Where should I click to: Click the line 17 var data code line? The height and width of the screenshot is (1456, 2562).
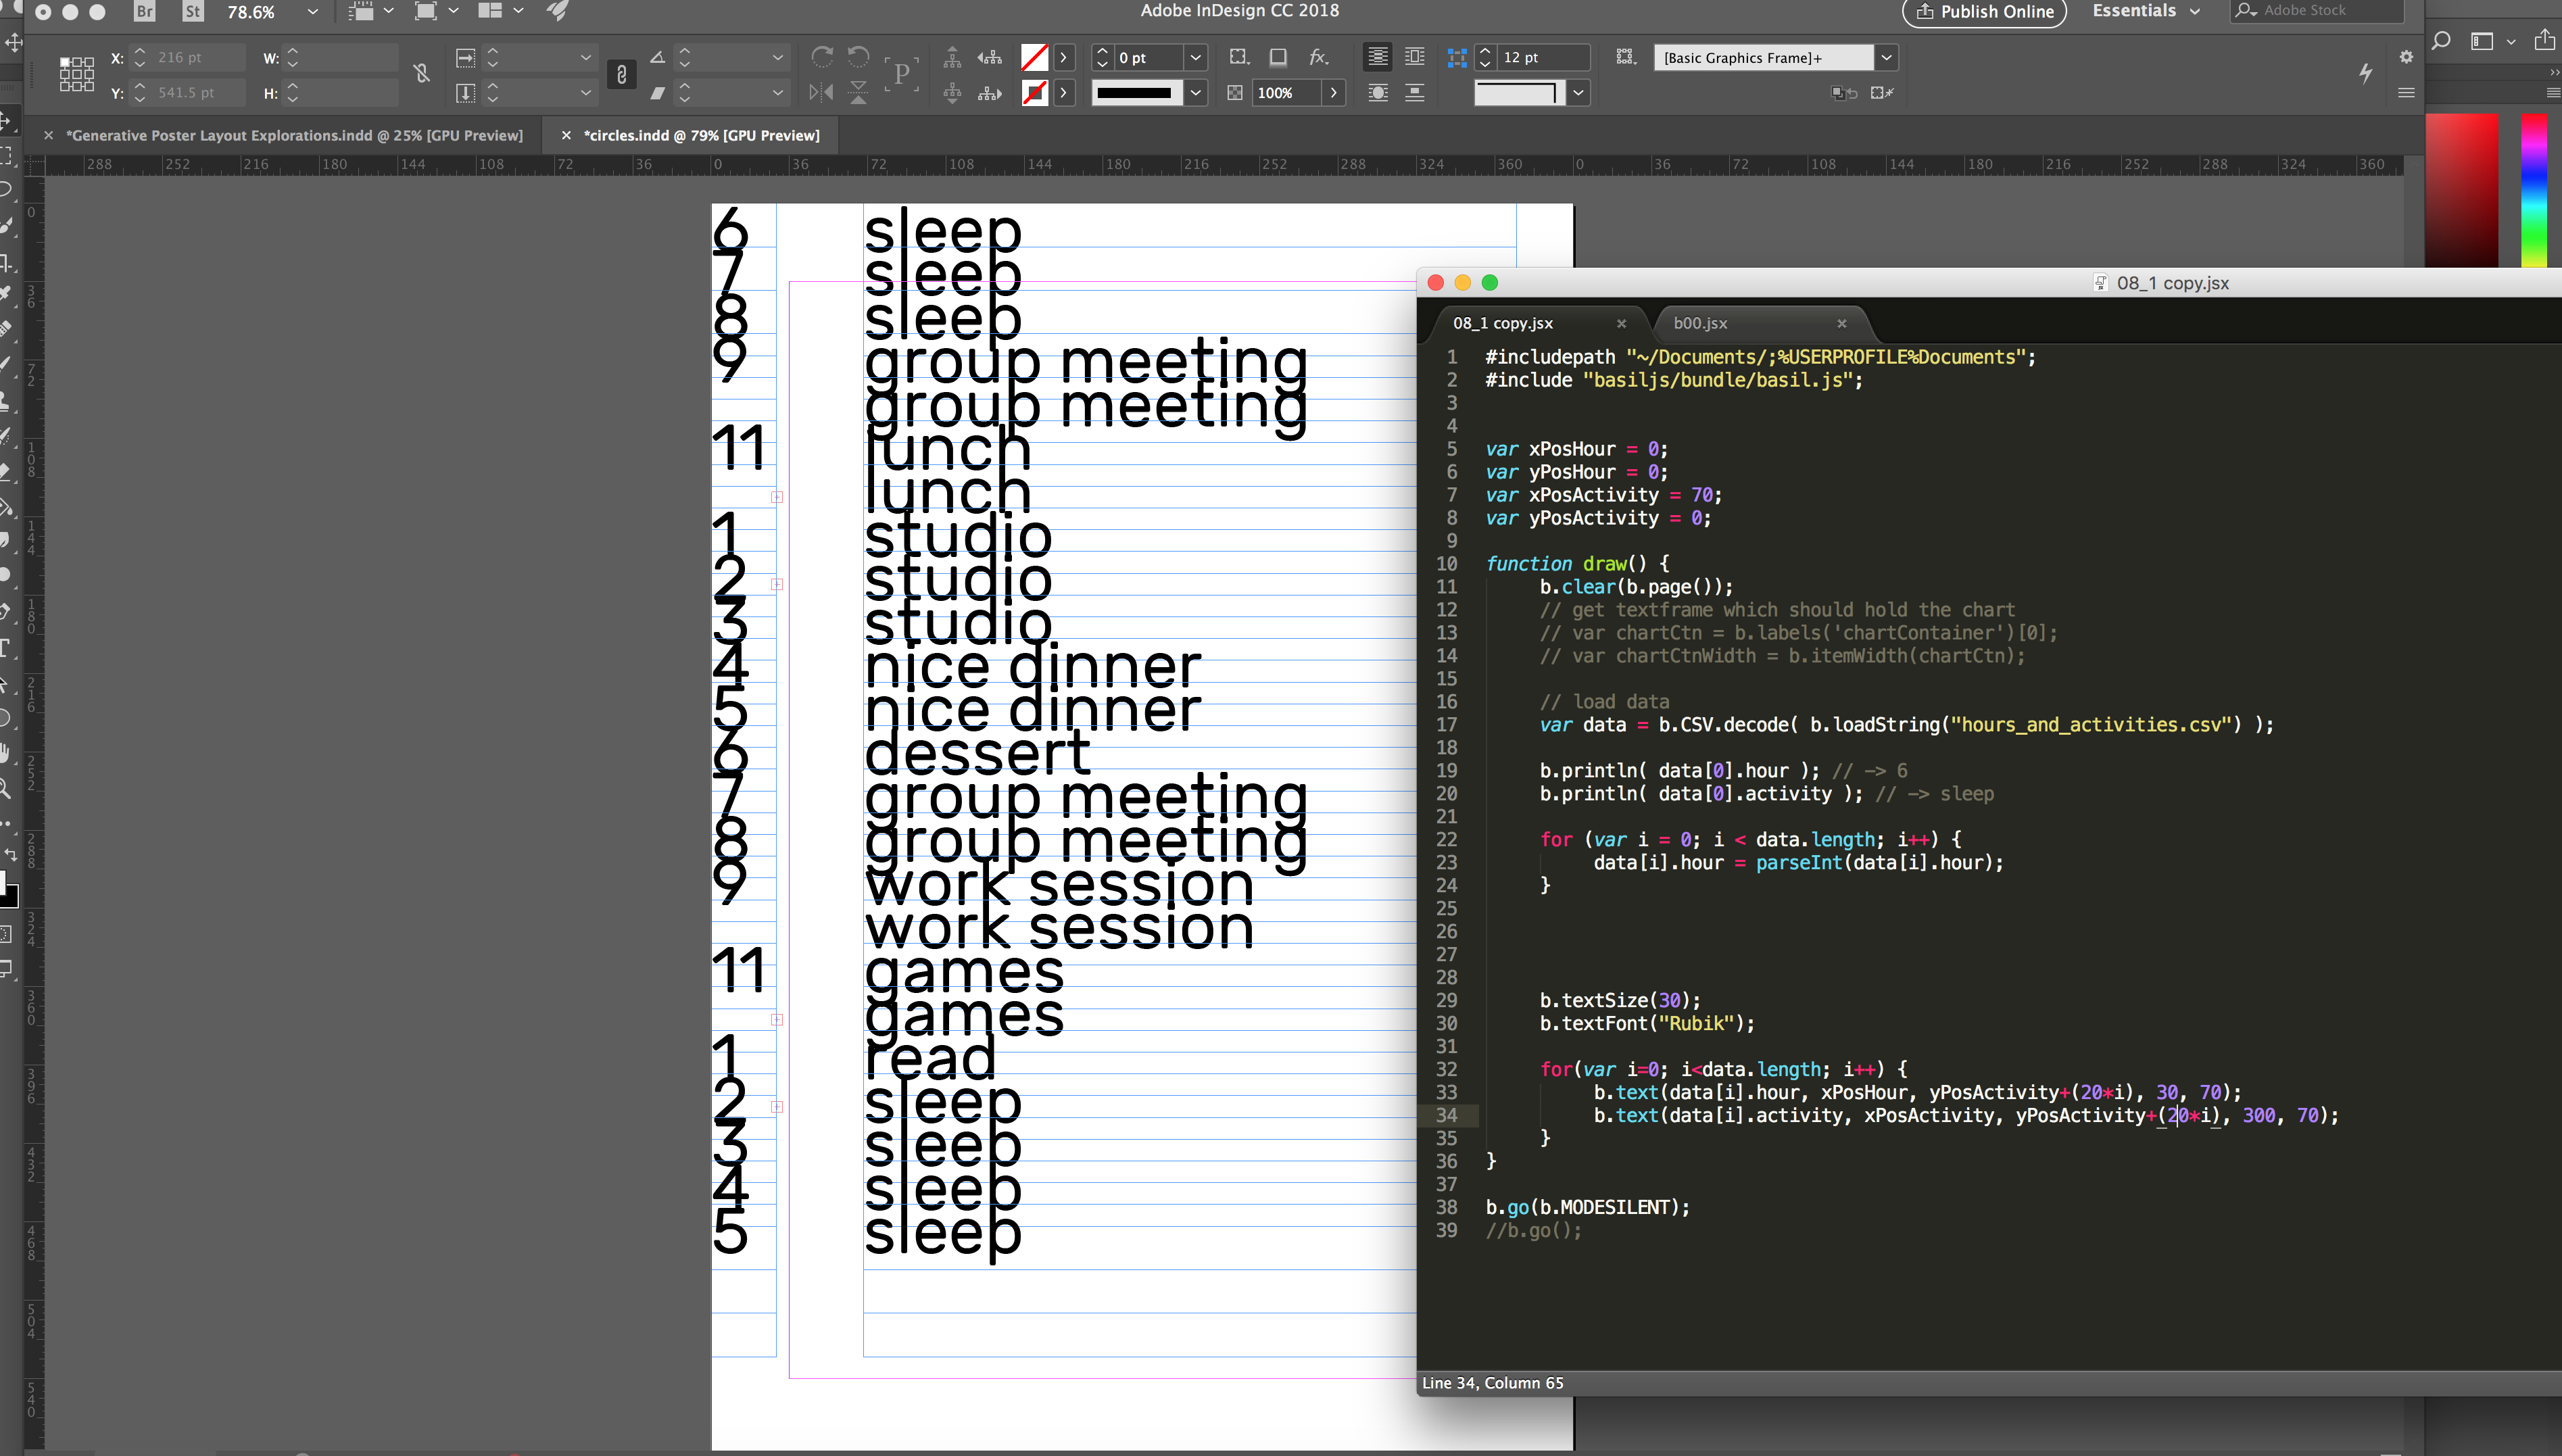click(x=1906, y=725)
